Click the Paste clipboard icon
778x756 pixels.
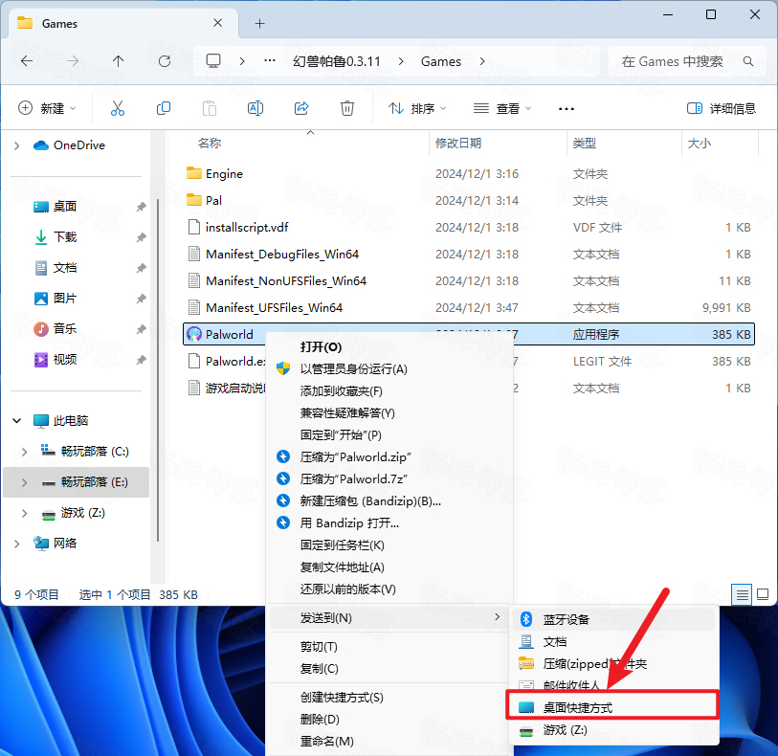(x=210, y=108)
